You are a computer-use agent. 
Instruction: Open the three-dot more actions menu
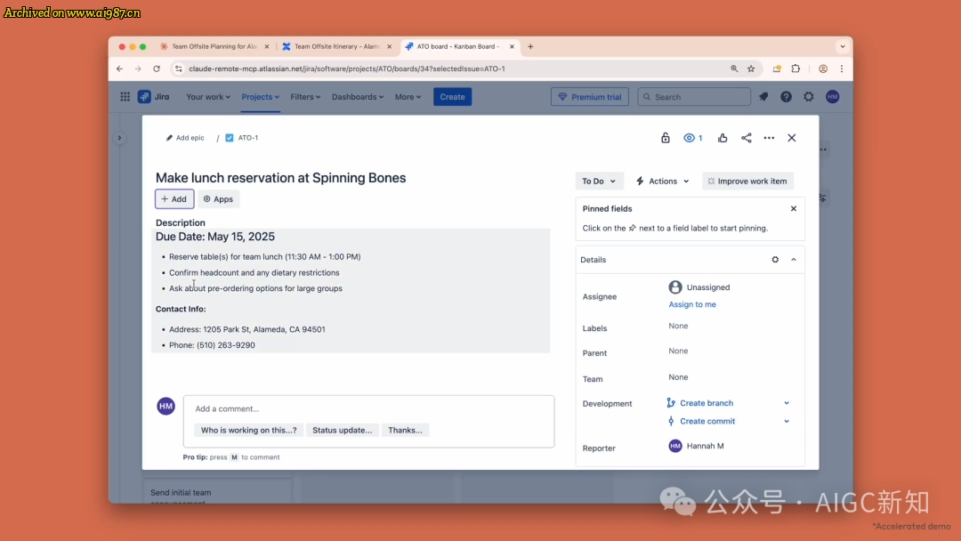769,138
